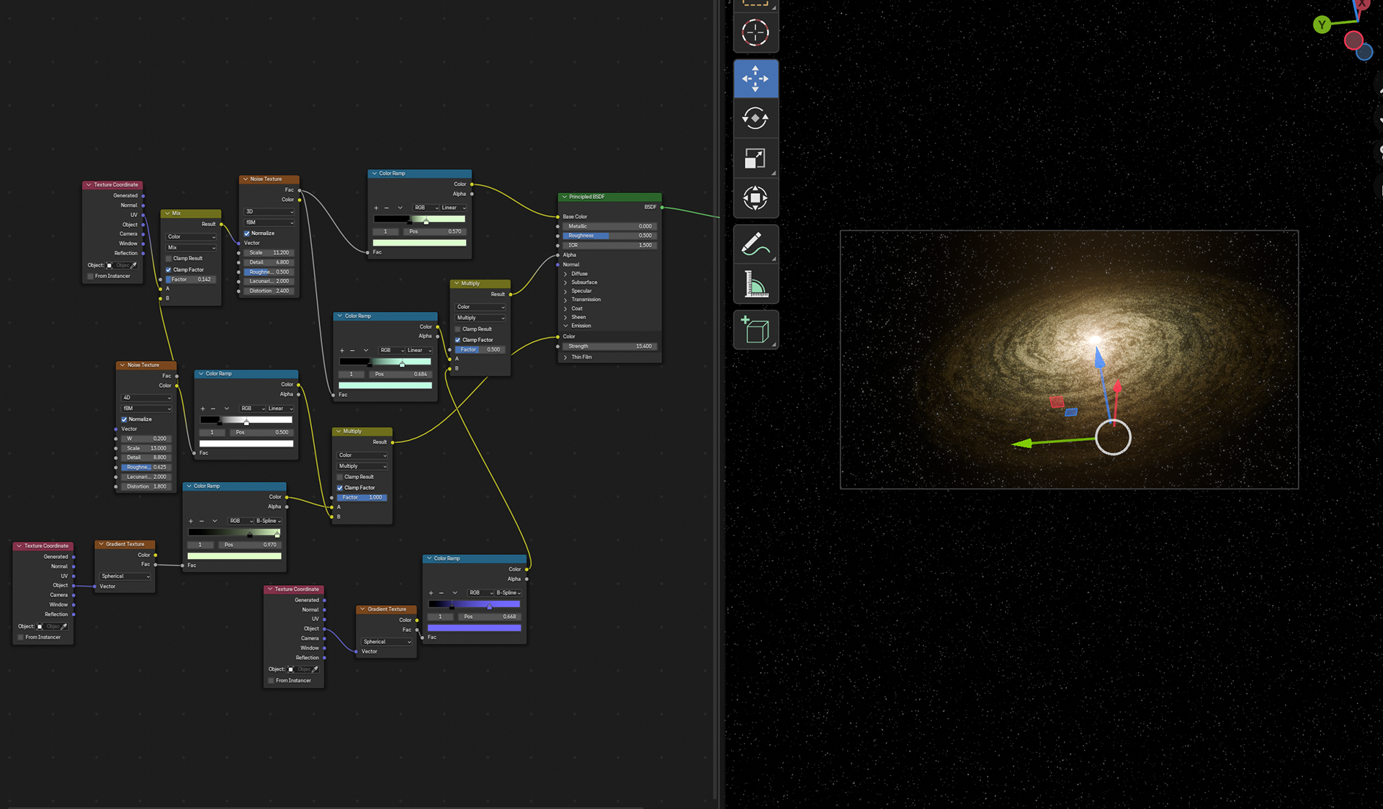Switch to the Rotate tool
This screenshot has height=809, width=1383.
[x=755, y=118]
